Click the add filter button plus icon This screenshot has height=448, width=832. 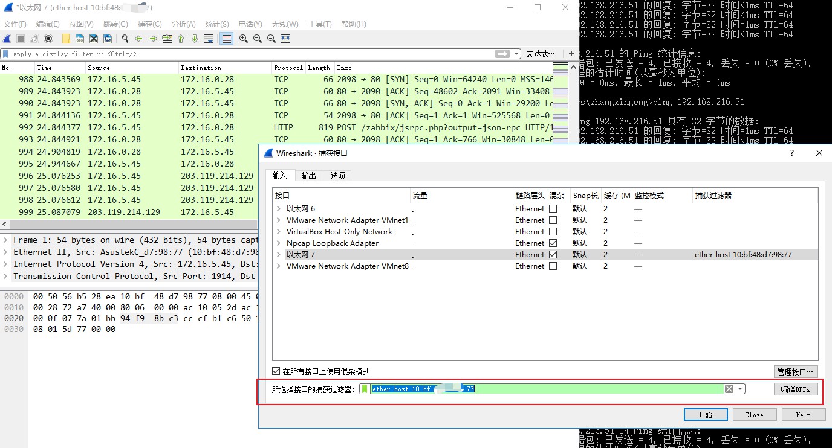(571, 54)
